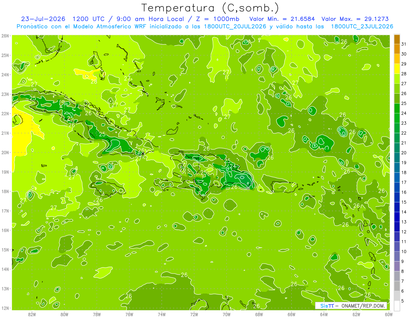The width and height of the screenshot is (413, 319).
Task: Click the legend swatch between 24 and 25
Action: pyautogui.click(x=397, y=108)
